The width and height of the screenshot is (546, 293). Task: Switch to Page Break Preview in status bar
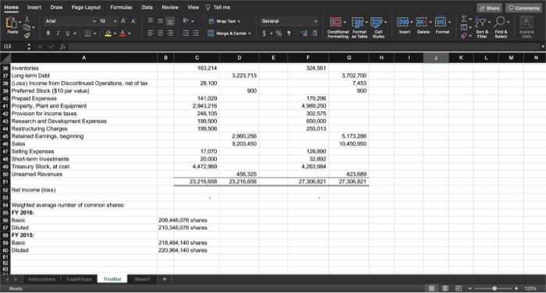tap(459, 288)
